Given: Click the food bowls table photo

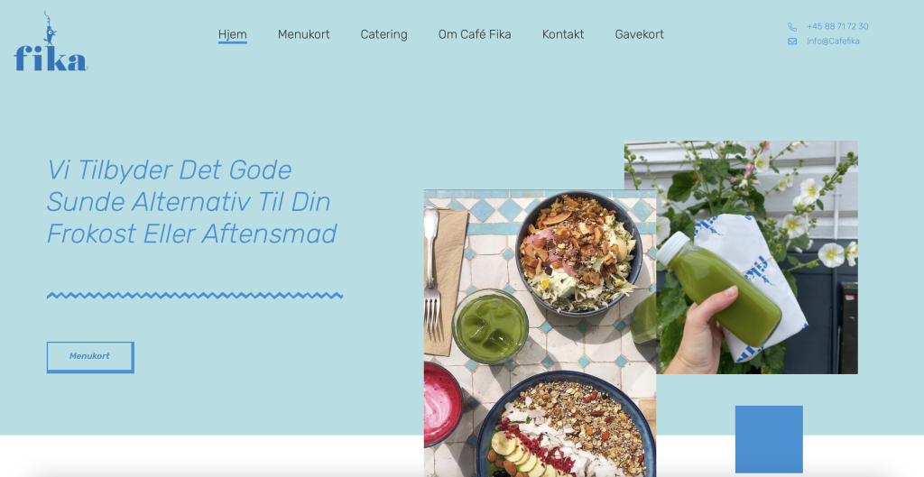Looking at the screenshot, I should tap(540, 334).
